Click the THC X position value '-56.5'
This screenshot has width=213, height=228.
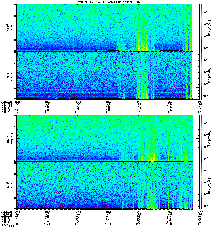tap(77, 212)
